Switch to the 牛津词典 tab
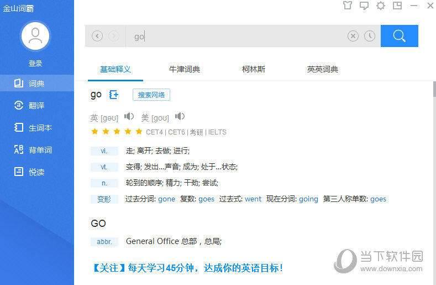This screenshot has width=436, height=285. coord(185,69)
